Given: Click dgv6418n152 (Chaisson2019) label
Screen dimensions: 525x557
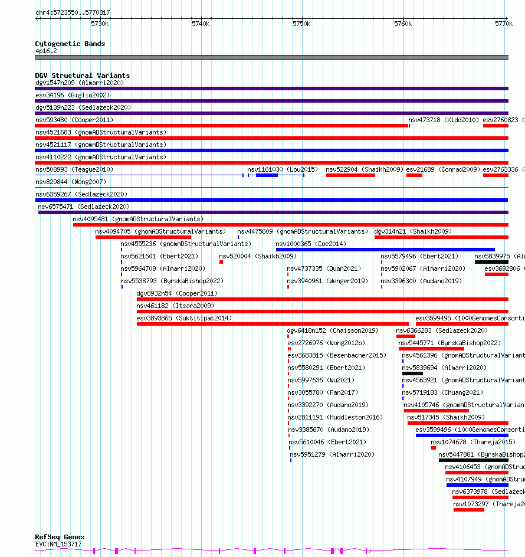Looking at the screenshot, I should 333,330.
